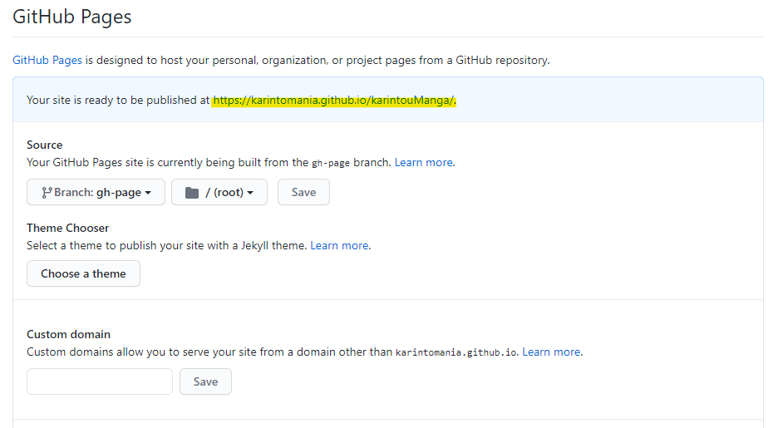Focus the Custom domain text field
Screen dimensions: 773x428
pyautogui.click(x=100, y=381)
